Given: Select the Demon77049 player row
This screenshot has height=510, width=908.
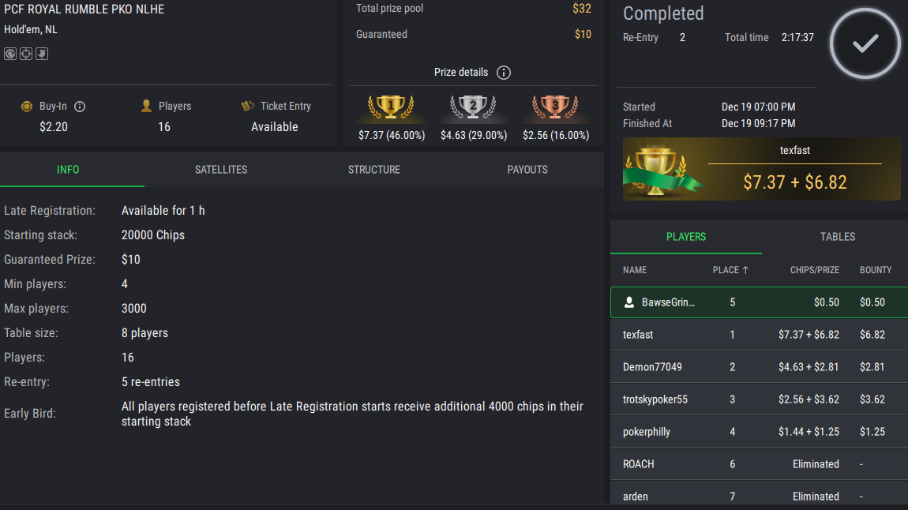Looking at the screenshot, I should tap(759, 367).
